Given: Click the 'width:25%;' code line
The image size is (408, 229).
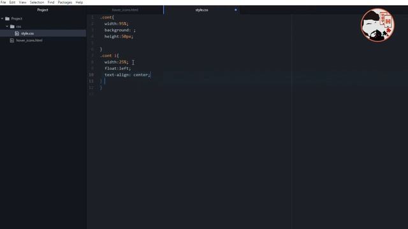Looking at the screenshot, I should point(116,62).
